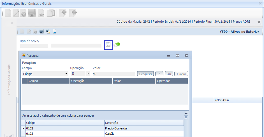This screenshot has width=264, height=137.
Task: Click Save floppy icon in Y590 sub-toolbar
Action: point(41,32)
